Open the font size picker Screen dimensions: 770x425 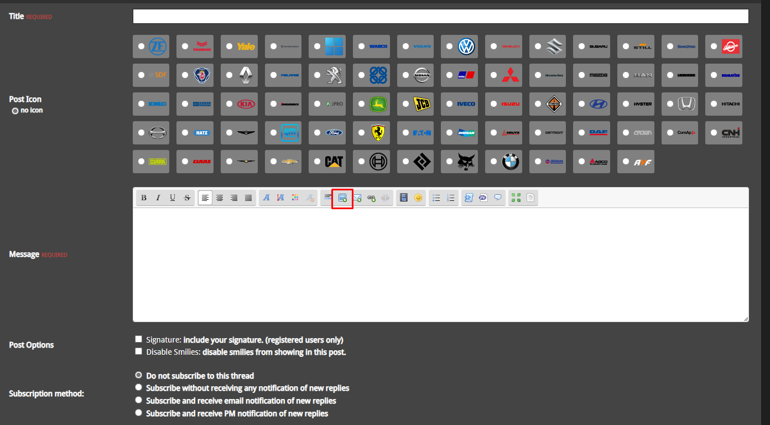[x=281, y=198]
